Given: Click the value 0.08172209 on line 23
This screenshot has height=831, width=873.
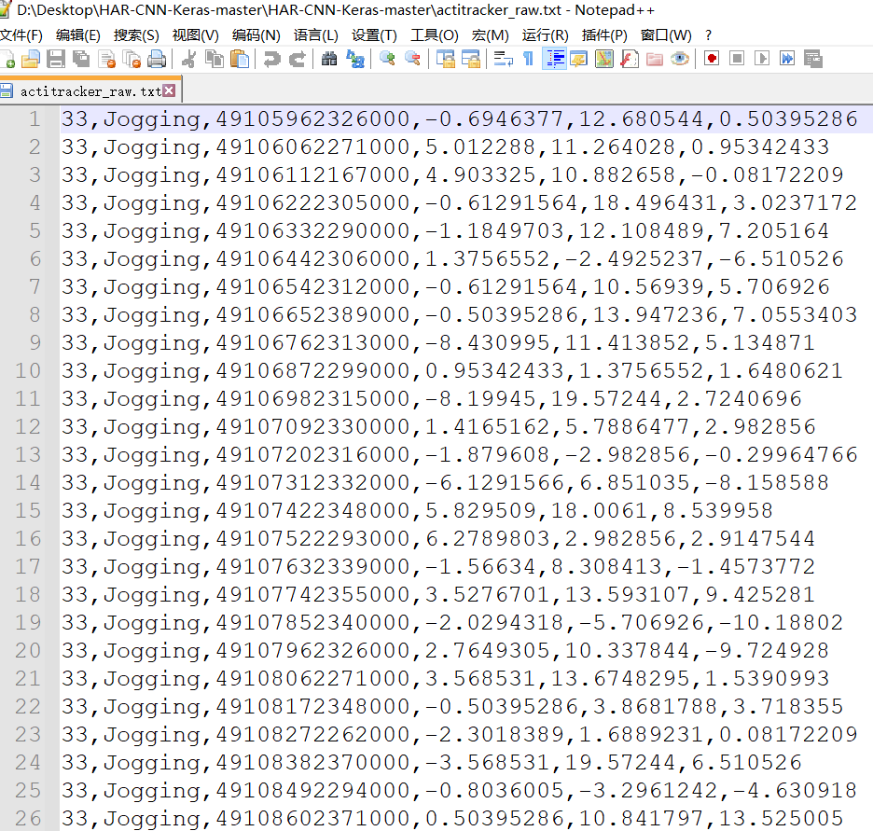Looking at the screenshot, I should (x=788, y=734).
